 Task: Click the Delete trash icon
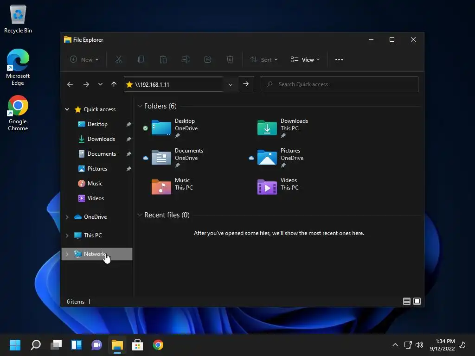point(230,60)
